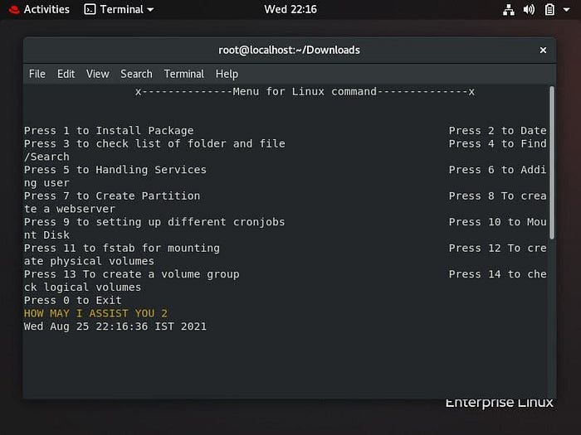Screen dimensions: 581x435
Task: Click 'Press 8 To crea' text
Action: (498, 196)
